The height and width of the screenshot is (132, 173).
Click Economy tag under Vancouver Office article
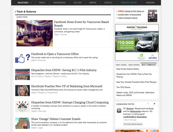(x=42, y=60)
